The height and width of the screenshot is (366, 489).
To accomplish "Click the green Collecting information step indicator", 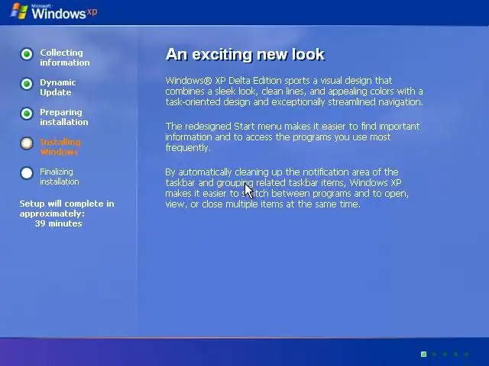I will coord(27,54).
